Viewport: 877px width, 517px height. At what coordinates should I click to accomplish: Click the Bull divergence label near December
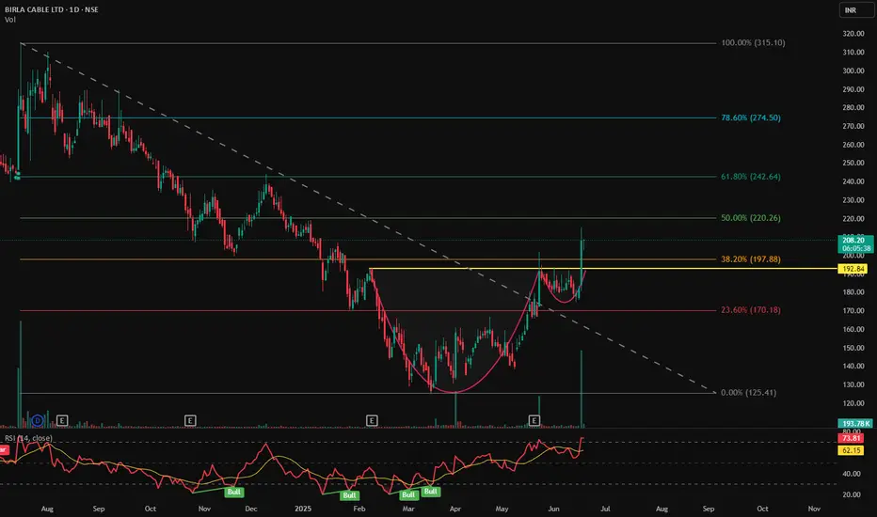[x=233, y=492]
